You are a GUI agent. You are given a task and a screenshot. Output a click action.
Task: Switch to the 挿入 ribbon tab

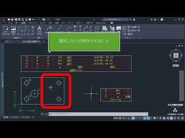click(17, 23)
